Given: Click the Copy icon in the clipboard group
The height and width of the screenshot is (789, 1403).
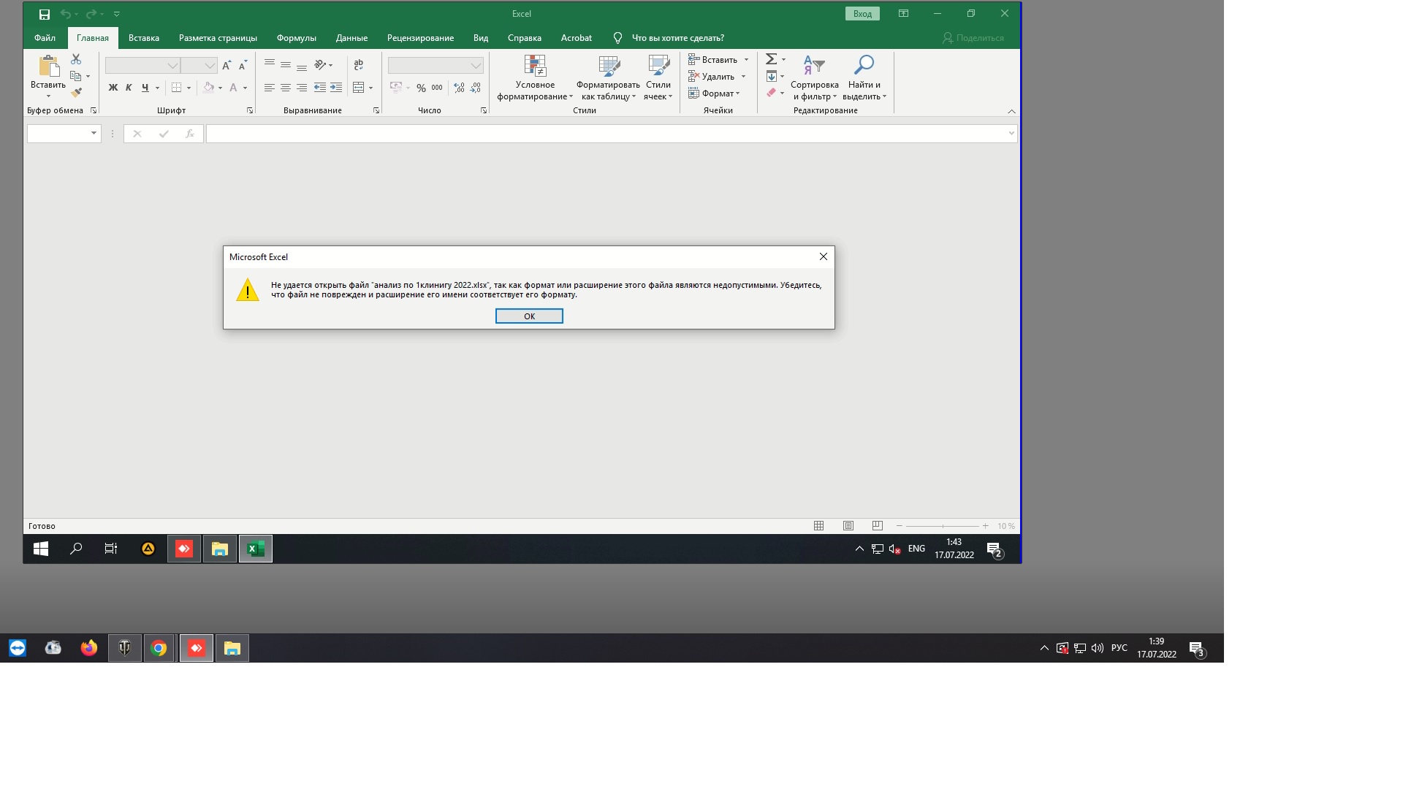Looking at the screenshot, I should click(76, 76).
